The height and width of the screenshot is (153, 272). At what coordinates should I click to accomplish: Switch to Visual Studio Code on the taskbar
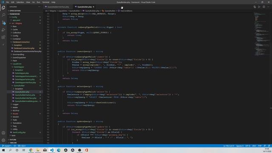52,150
